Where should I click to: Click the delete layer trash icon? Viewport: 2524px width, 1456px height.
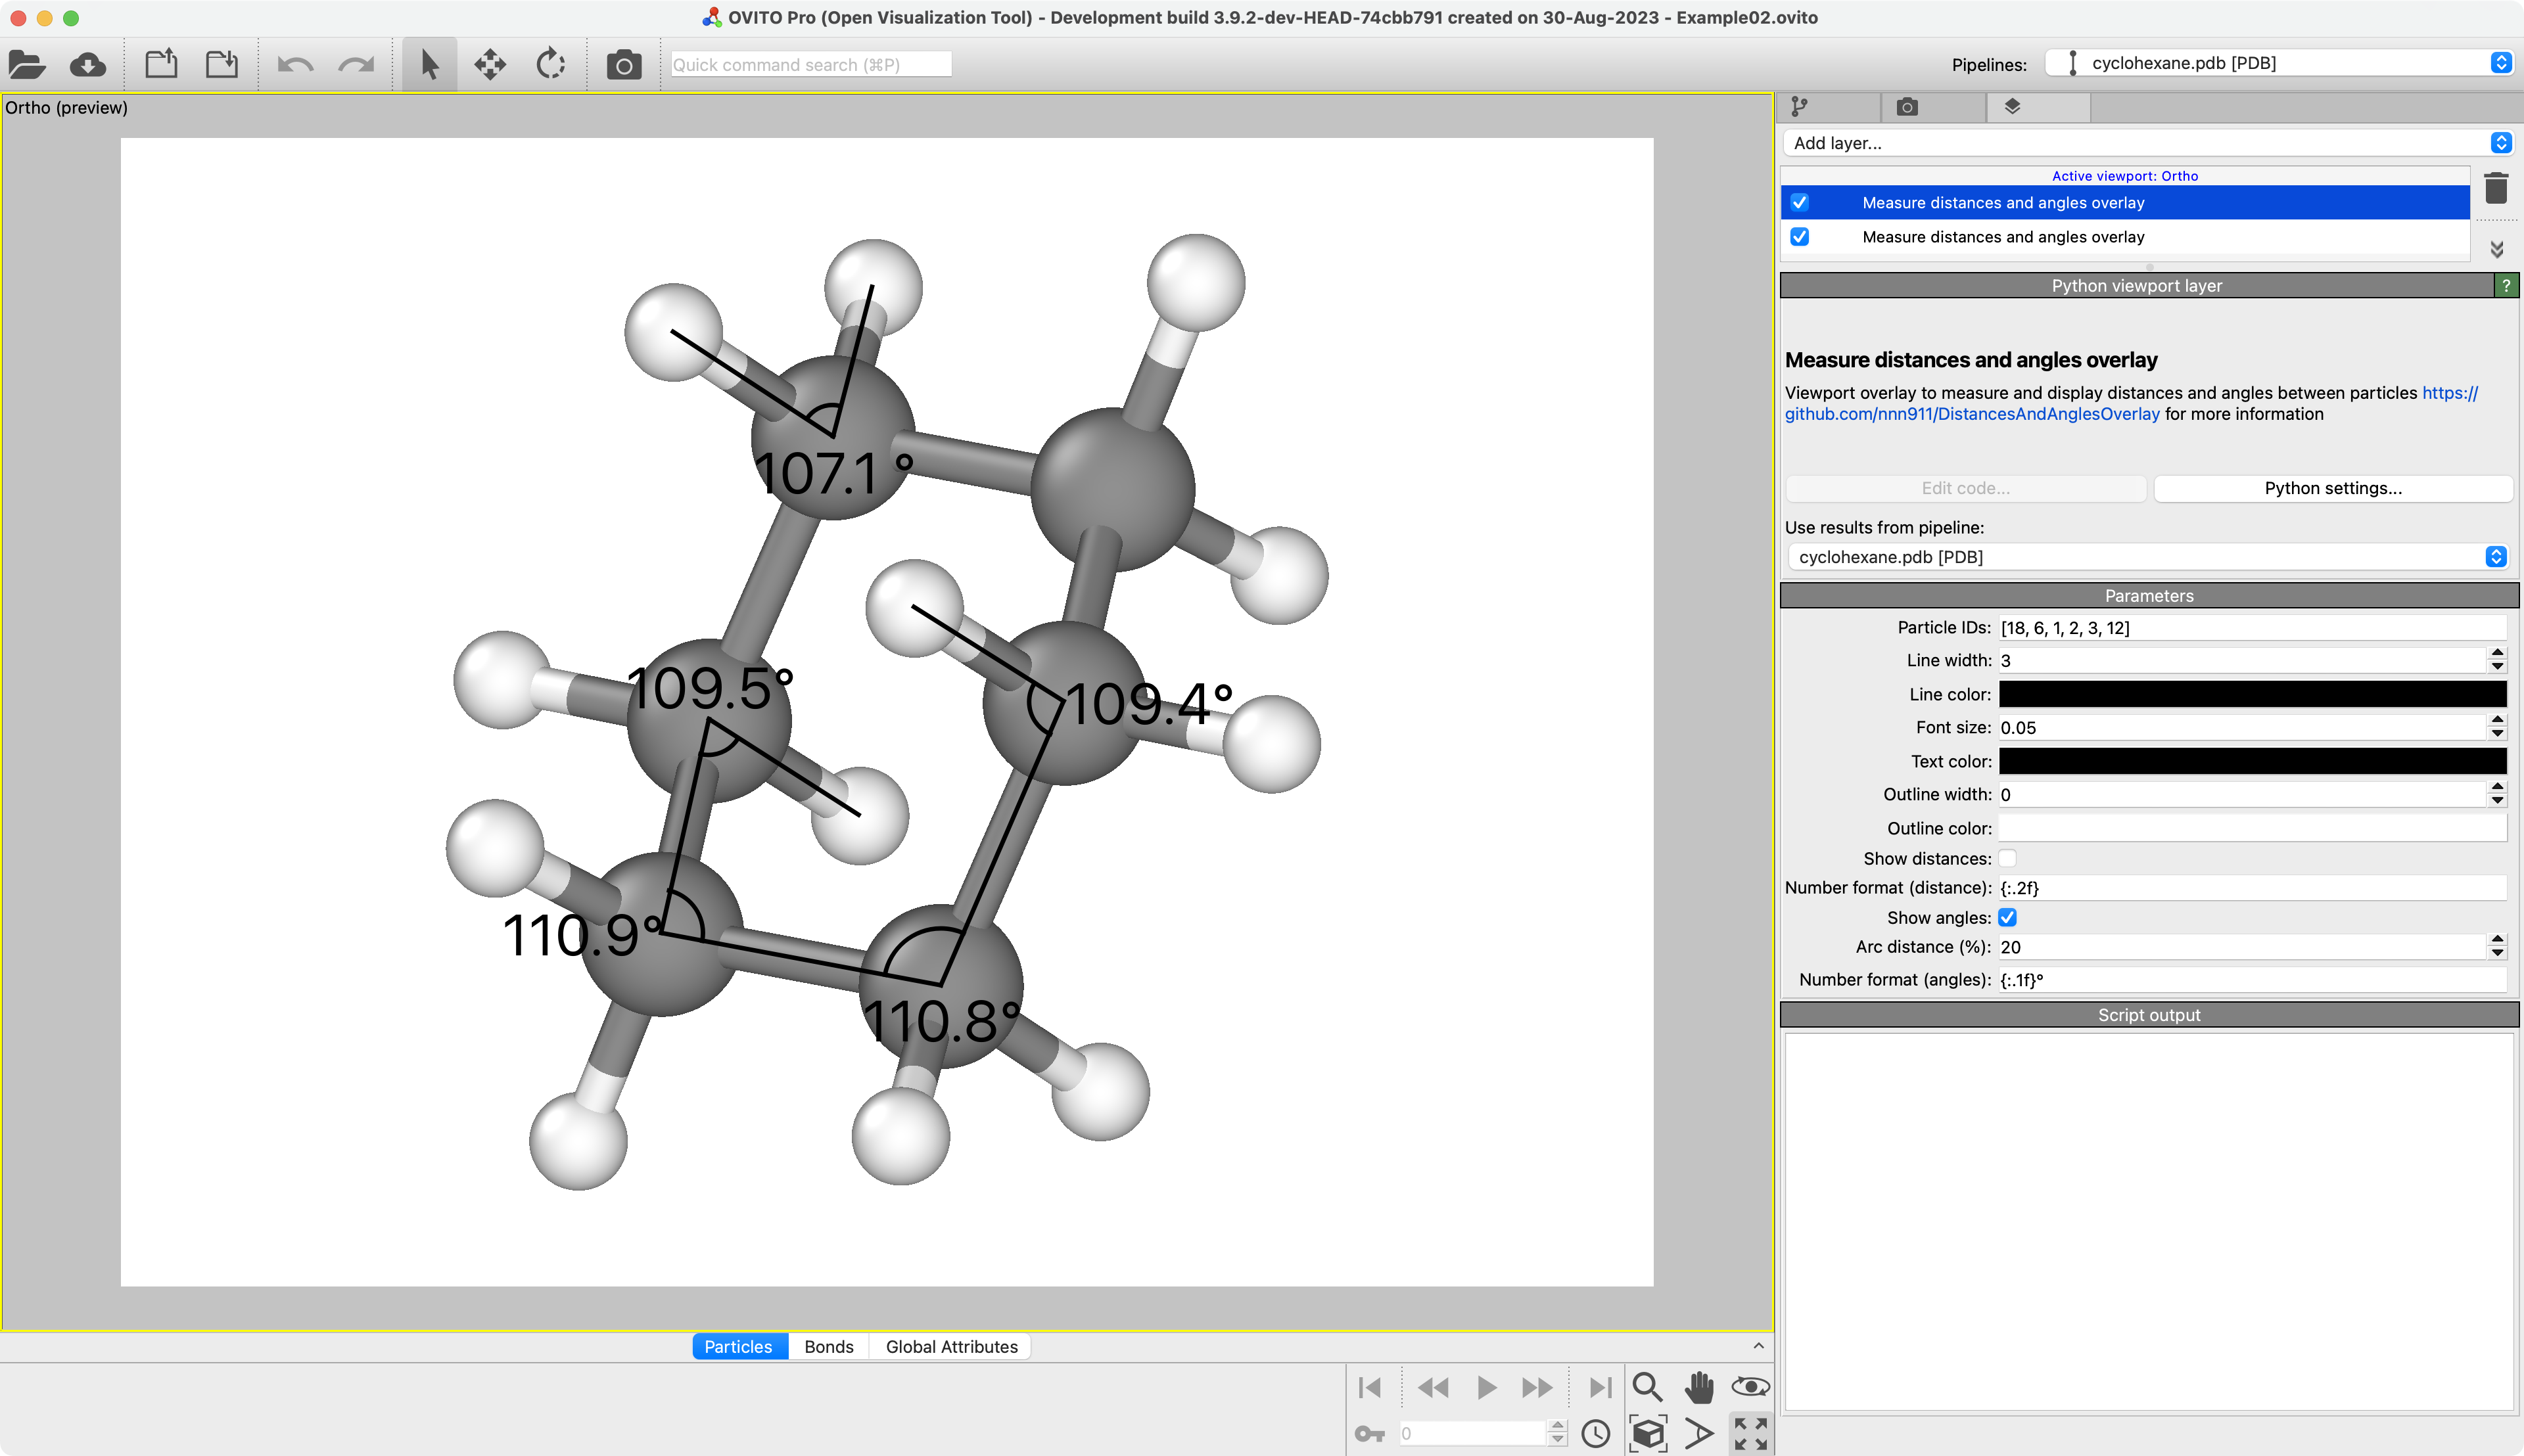click(2496, 188)
